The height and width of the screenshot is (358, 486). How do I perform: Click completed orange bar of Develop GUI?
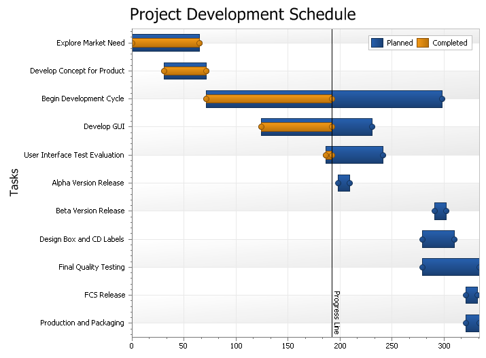[296, 126]
